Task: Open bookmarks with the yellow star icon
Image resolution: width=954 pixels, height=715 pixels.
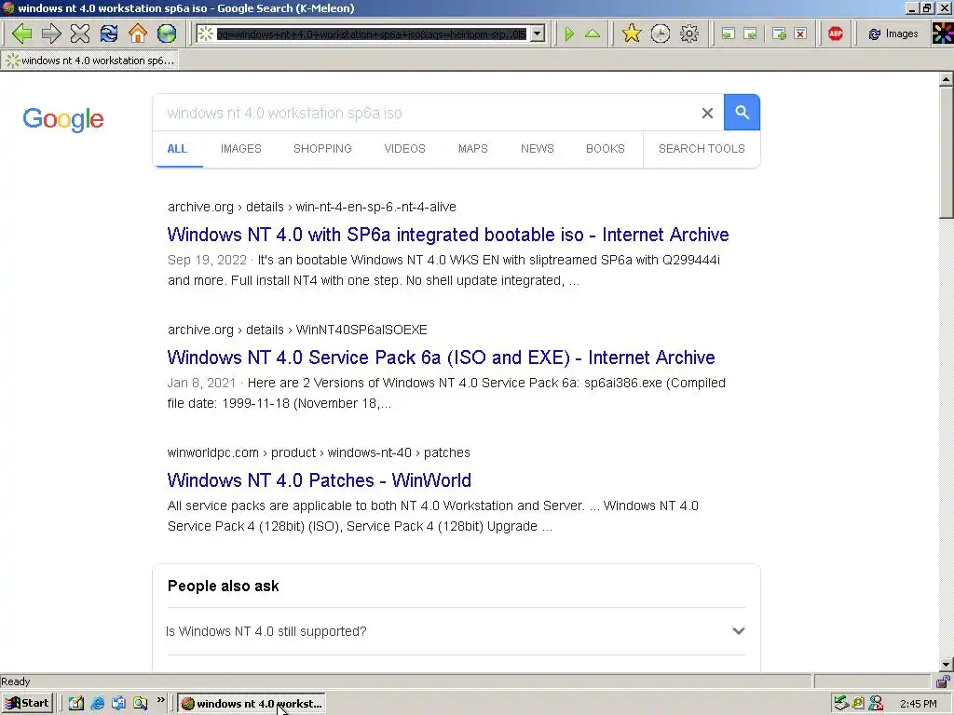Action: [632, 34]
